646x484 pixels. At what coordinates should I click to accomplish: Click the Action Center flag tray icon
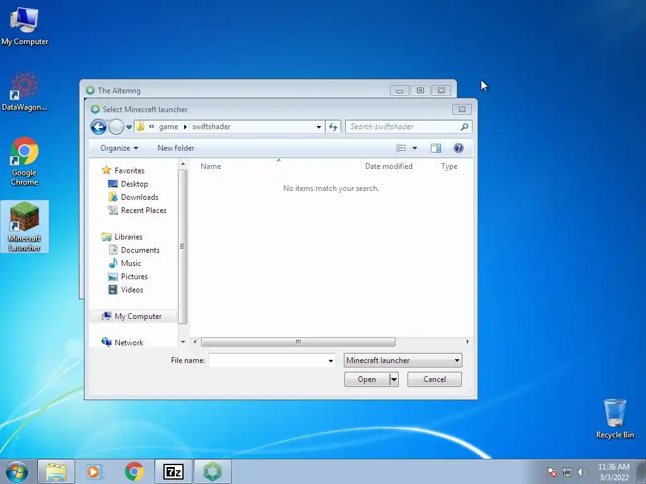click(x=552, y=472)
